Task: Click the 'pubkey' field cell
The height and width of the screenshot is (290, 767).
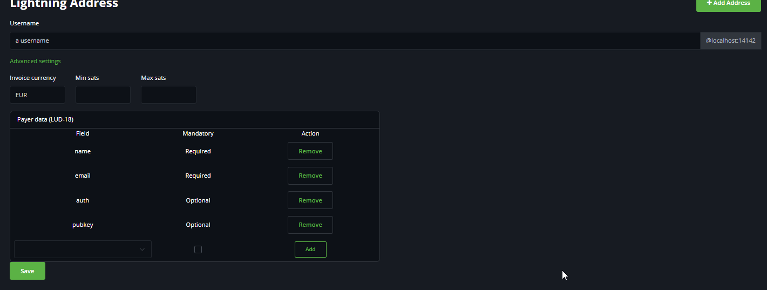Action: (x=83, y=225)
